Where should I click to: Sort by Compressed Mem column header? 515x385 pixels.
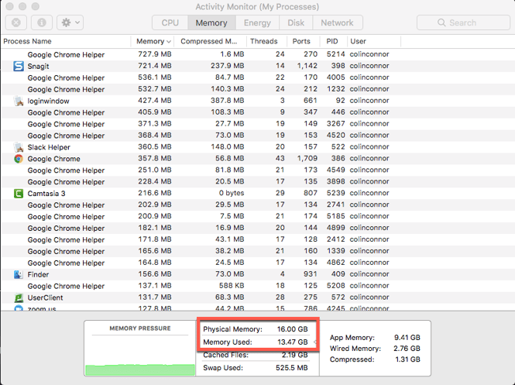click(x=210, y=41)
